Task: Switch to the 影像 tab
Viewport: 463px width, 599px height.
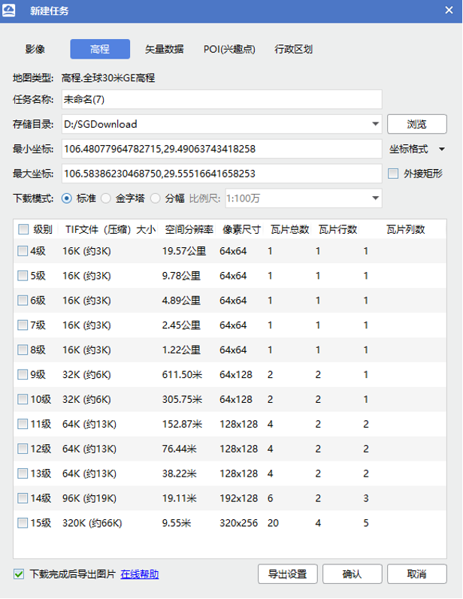Action: click(x=35, y=50)
